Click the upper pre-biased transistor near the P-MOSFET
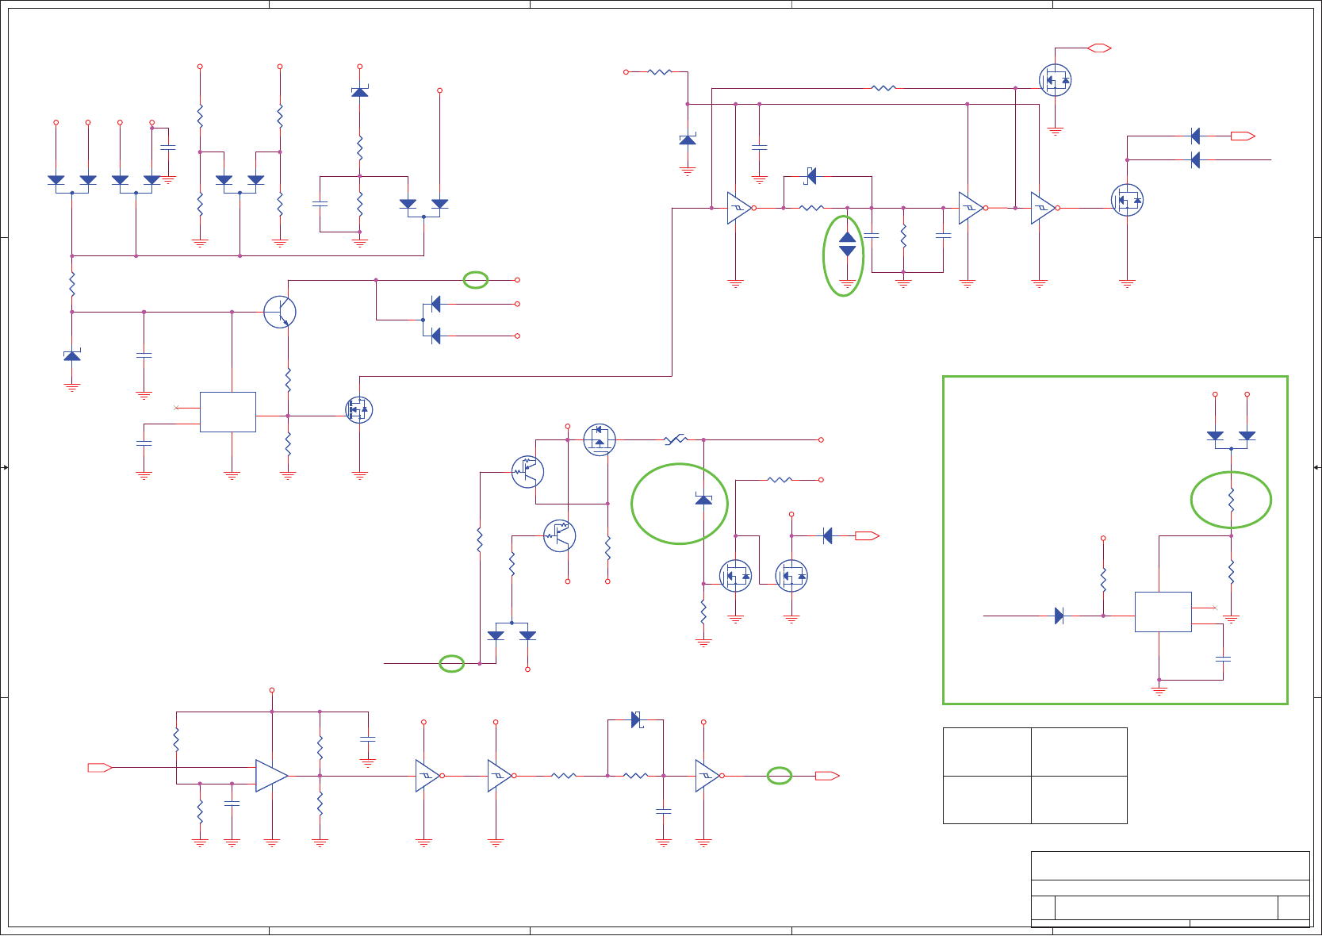The height and width of the screenshot is (936, 1322). [527, 472]
